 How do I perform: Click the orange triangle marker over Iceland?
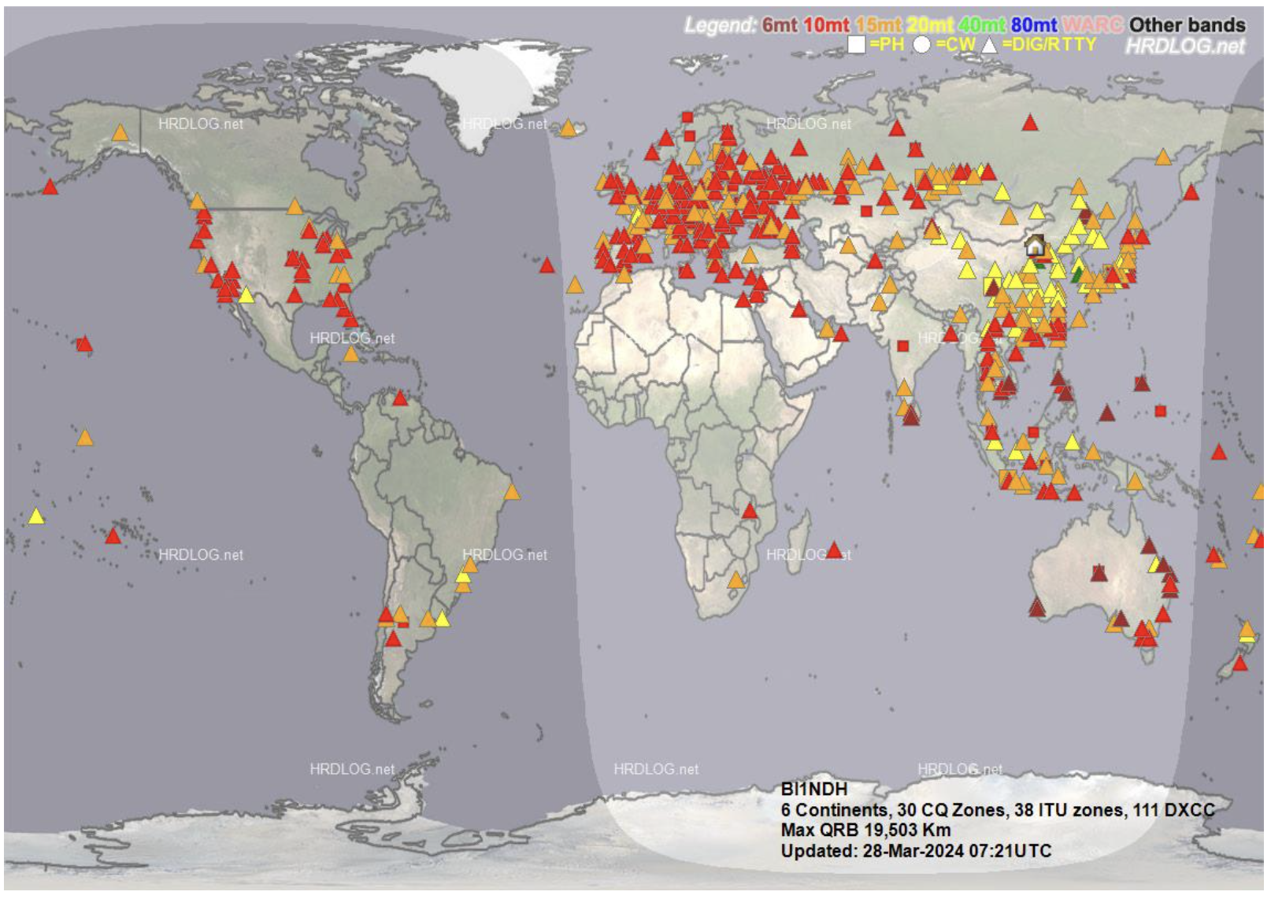[x=568, y=128]
